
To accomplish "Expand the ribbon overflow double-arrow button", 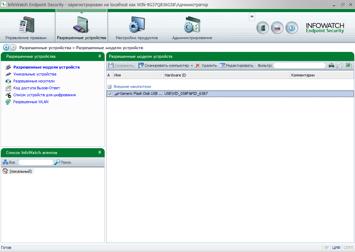I will (252, 17).
